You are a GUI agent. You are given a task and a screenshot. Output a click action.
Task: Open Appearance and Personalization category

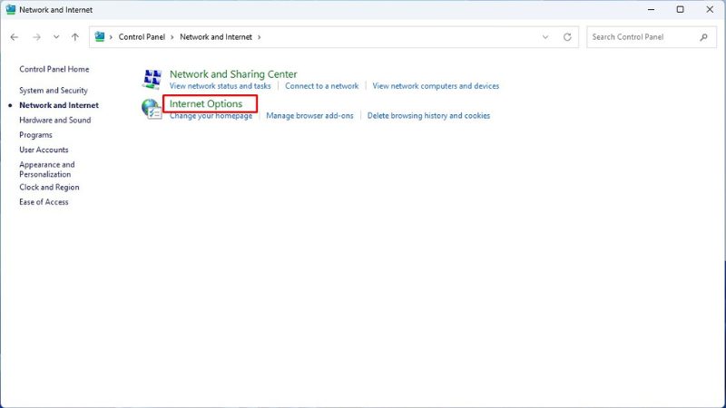tap(47, 170)
